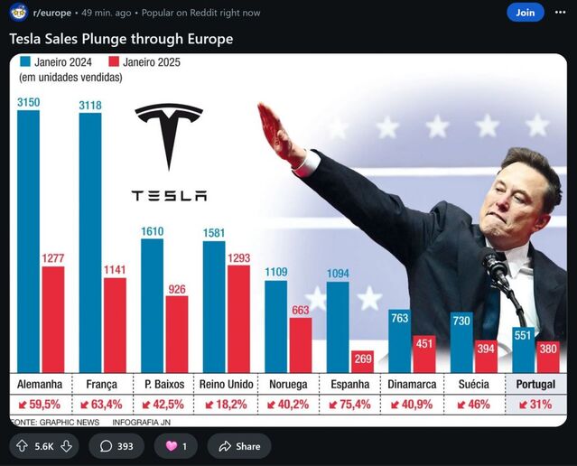Image resolution: width=577 pixels, height=466 pixels.
Task: Open the 393 comments
Action: pyautogui.click(x=116, y=446)
